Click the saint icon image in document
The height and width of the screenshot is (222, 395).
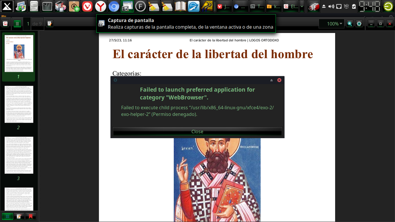217,180
